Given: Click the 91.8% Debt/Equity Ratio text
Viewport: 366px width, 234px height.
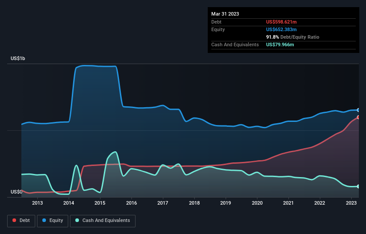Looking at the screenshot, I should click(292, 37).
